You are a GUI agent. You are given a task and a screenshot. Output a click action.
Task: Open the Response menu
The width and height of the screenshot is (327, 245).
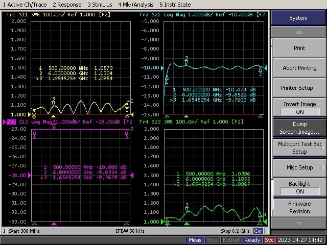pyautogui.click(x=67, y=5)
